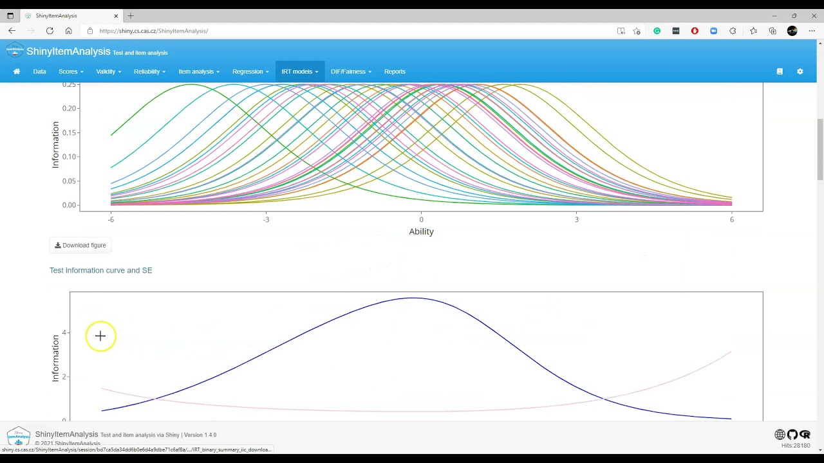This screenshot has width=824, height=463.
Task: Expand the DIF/Fairness dropdown menu
Action: [351, 71]
